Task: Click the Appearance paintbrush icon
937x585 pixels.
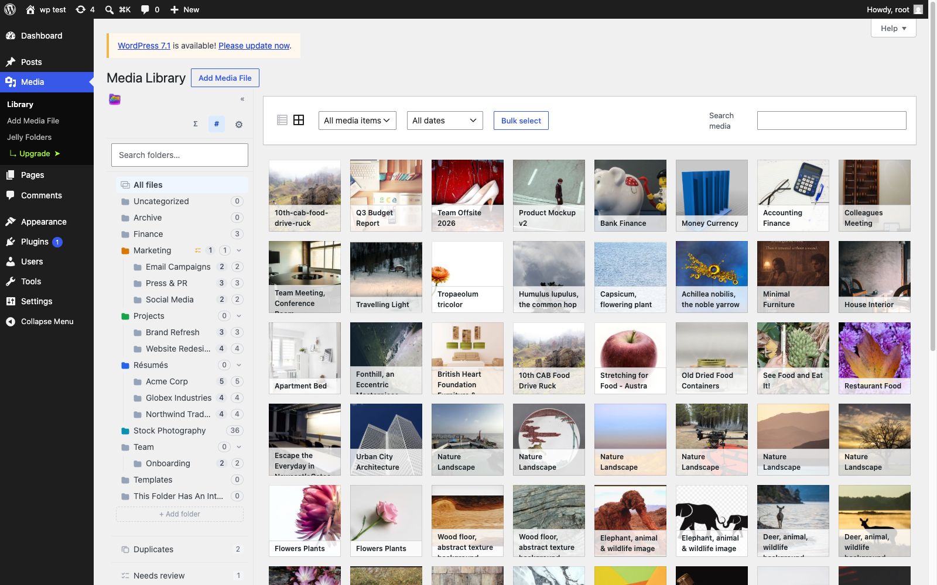Action: coord(11,222)
